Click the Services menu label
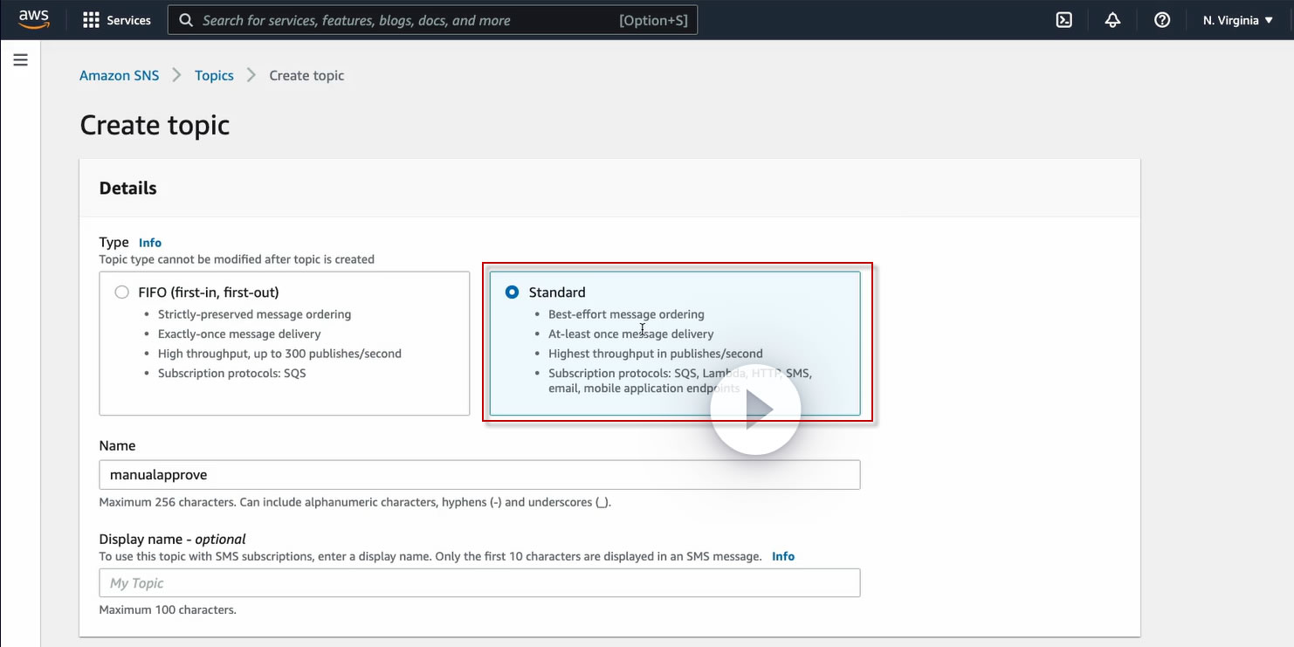Screen dimensions: 1294x647 coord(129,20)
